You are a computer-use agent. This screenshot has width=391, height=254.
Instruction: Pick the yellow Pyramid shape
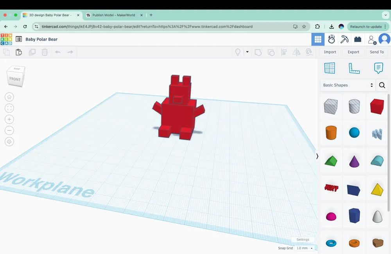point(377,190)
